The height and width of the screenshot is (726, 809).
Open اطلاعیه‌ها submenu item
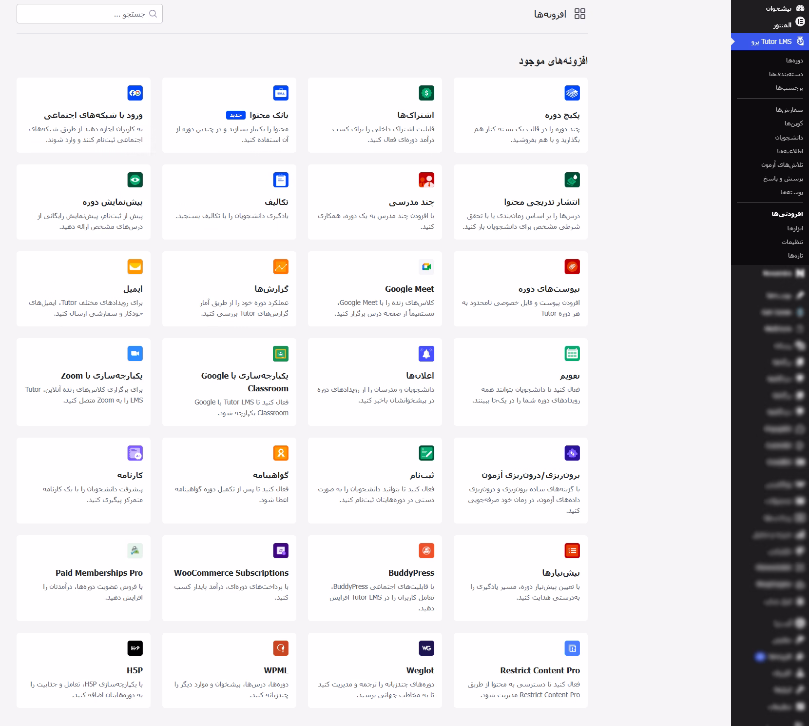click(x=790, y=151)
